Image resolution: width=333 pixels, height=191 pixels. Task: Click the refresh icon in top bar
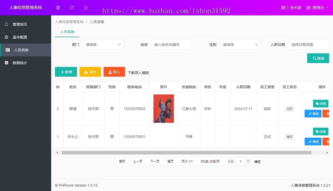(72, 8)
